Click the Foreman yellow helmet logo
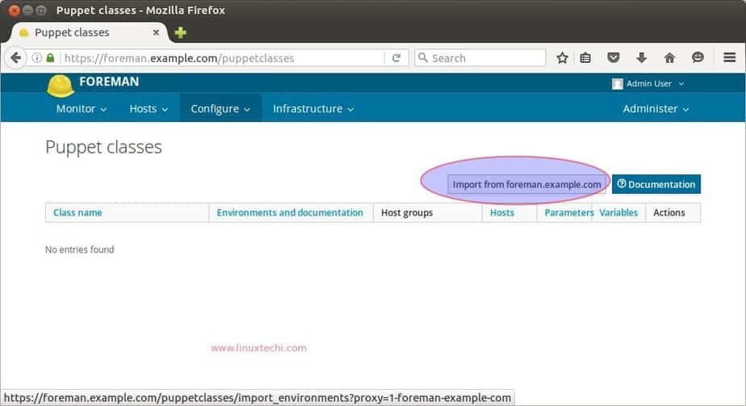Viewport: 746px width, 406px height. coord(61,86)
